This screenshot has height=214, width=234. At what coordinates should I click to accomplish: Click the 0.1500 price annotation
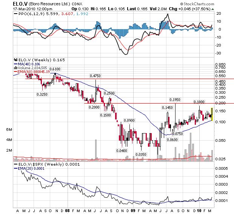coord(106,115)
